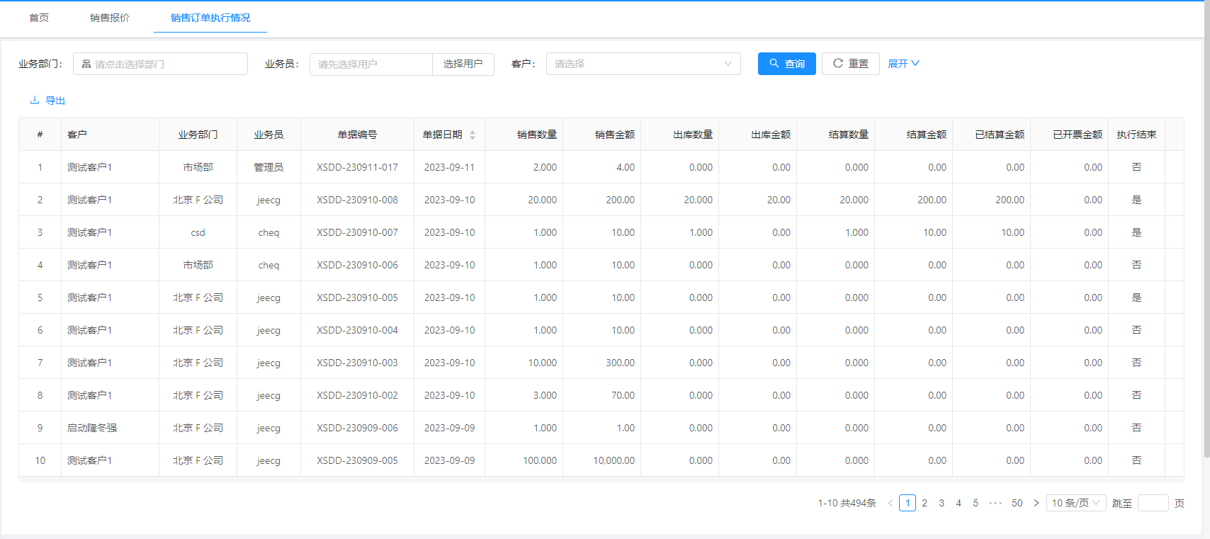The image size is (1210, 539).
Task: Click date 2023-09-11 in row 1
Action: coord(449,167)
